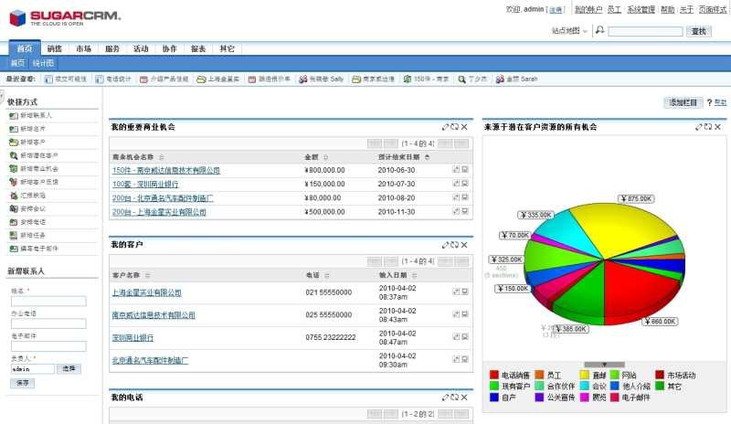Refresh the pie chart dashlet

[x=707, y=127]
